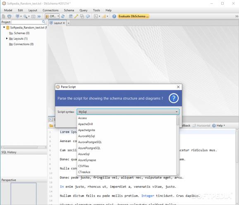Viewport: 239px width, 205px height.
Task: Click the fit-to-screen toolbar icon
Action: click(x=33, y=16)
